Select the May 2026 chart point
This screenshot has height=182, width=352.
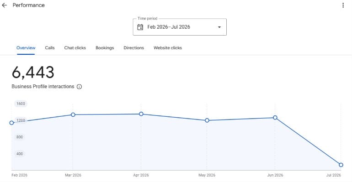pos(207,120)
